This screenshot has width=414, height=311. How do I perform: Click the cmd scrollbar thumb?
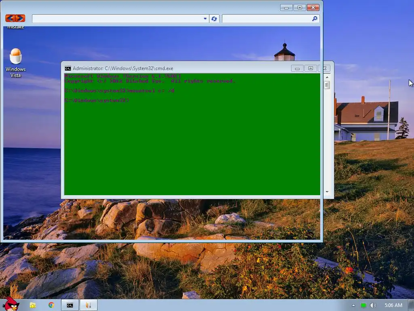[327, 85]
